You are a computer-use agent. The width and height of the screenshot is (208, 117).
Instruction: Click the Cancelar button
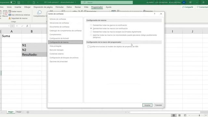[159, 105]
